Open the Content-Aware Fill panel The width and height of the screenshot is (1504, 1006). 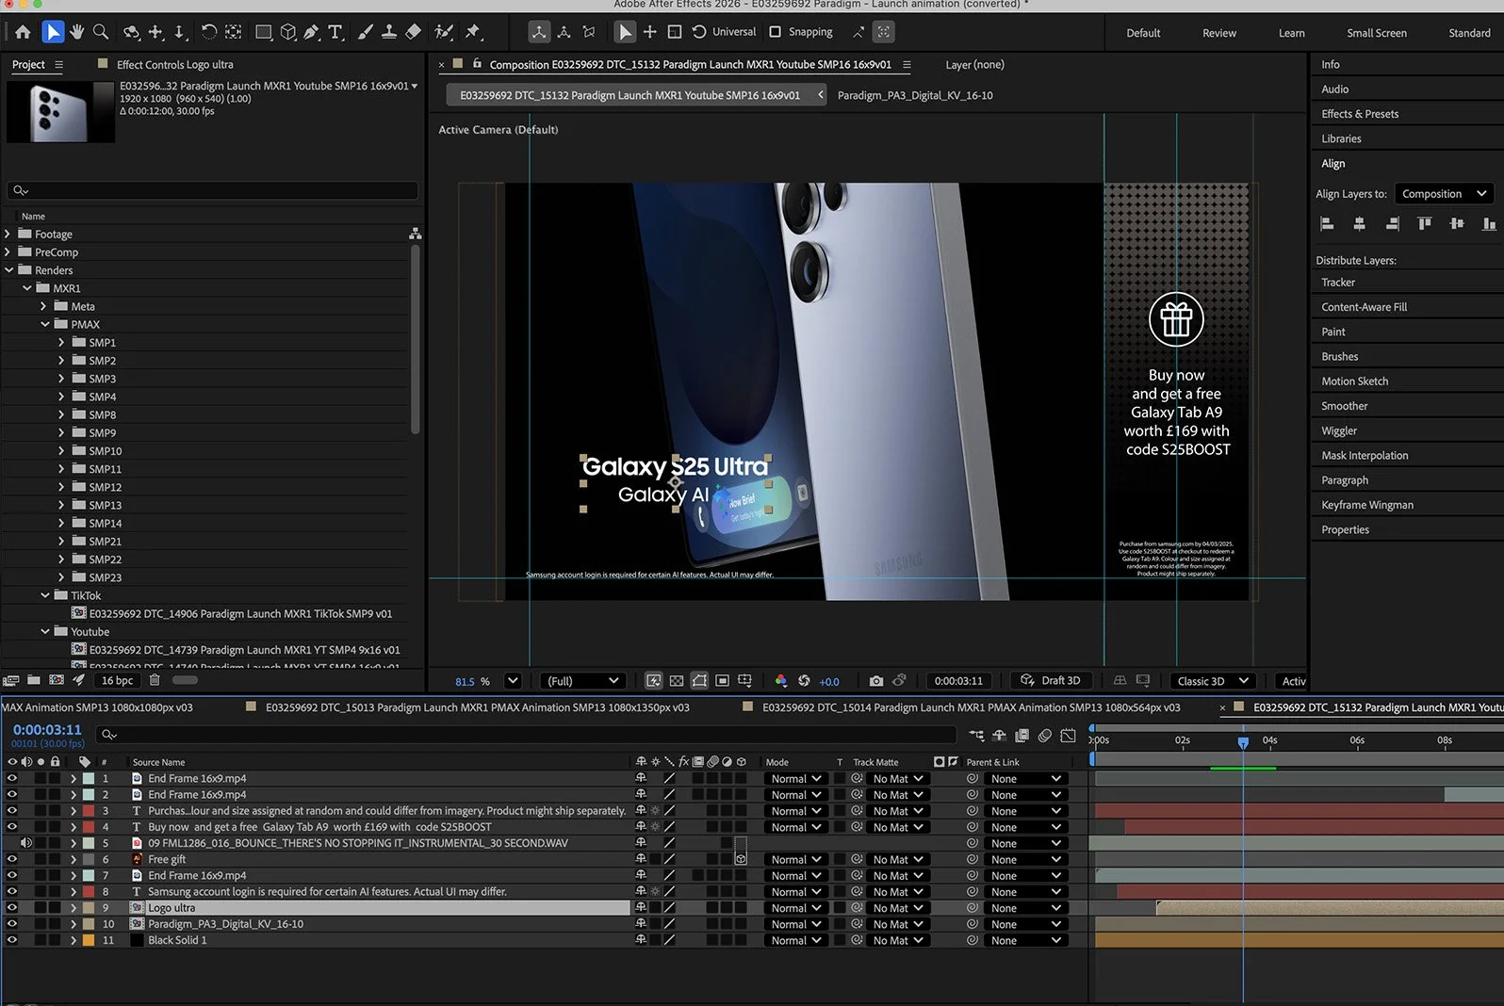pos(1364,307)
